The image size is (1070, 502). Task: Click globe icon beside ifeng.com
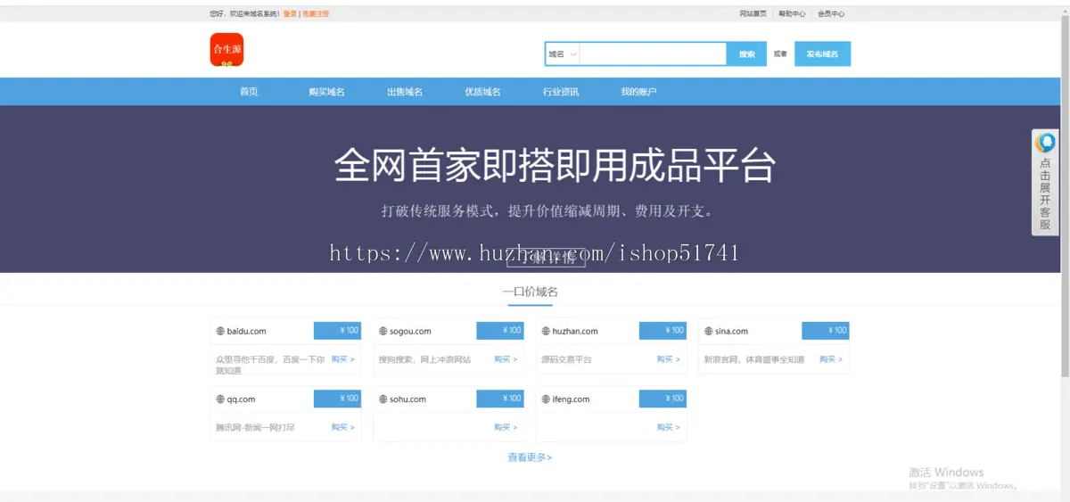point(546,399)
